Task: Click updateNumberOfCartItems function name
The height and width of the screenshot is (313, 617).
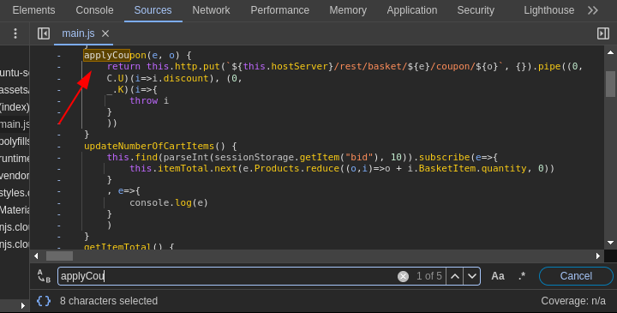Action: pos(149,146)
